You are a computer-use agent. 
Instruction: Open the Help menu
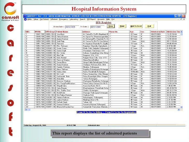pos(108,19)
